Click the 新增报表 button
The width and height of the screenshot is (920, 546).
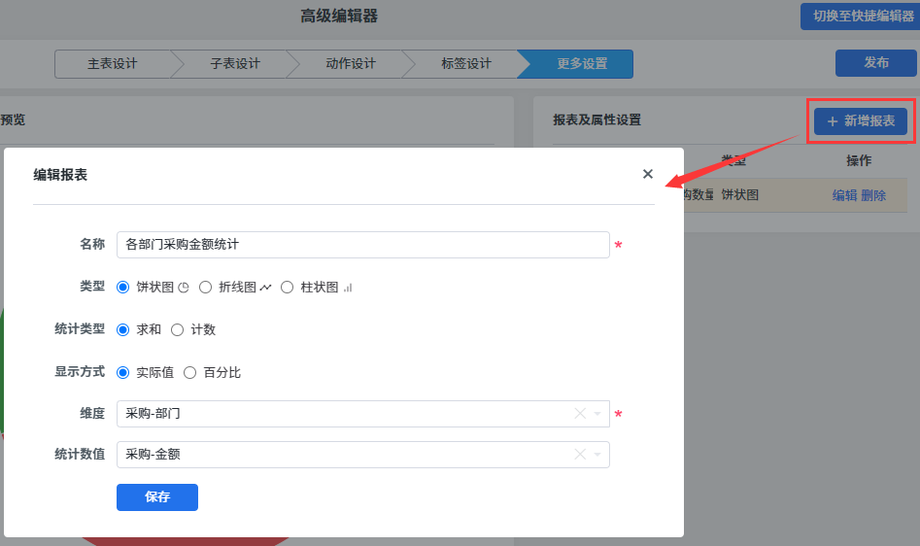click(861, 121)
